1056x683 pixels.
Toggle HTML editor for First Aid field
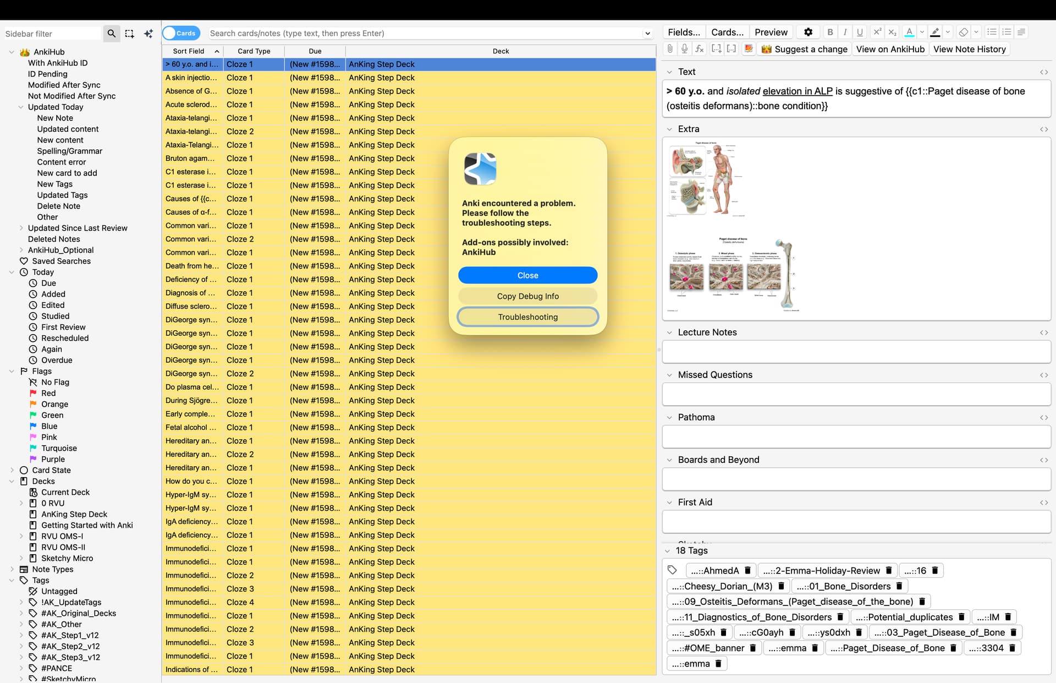tap(1044, 502)
